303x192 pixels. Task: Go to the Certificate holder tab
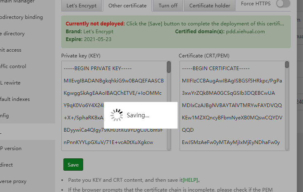(x=210, y=6)
